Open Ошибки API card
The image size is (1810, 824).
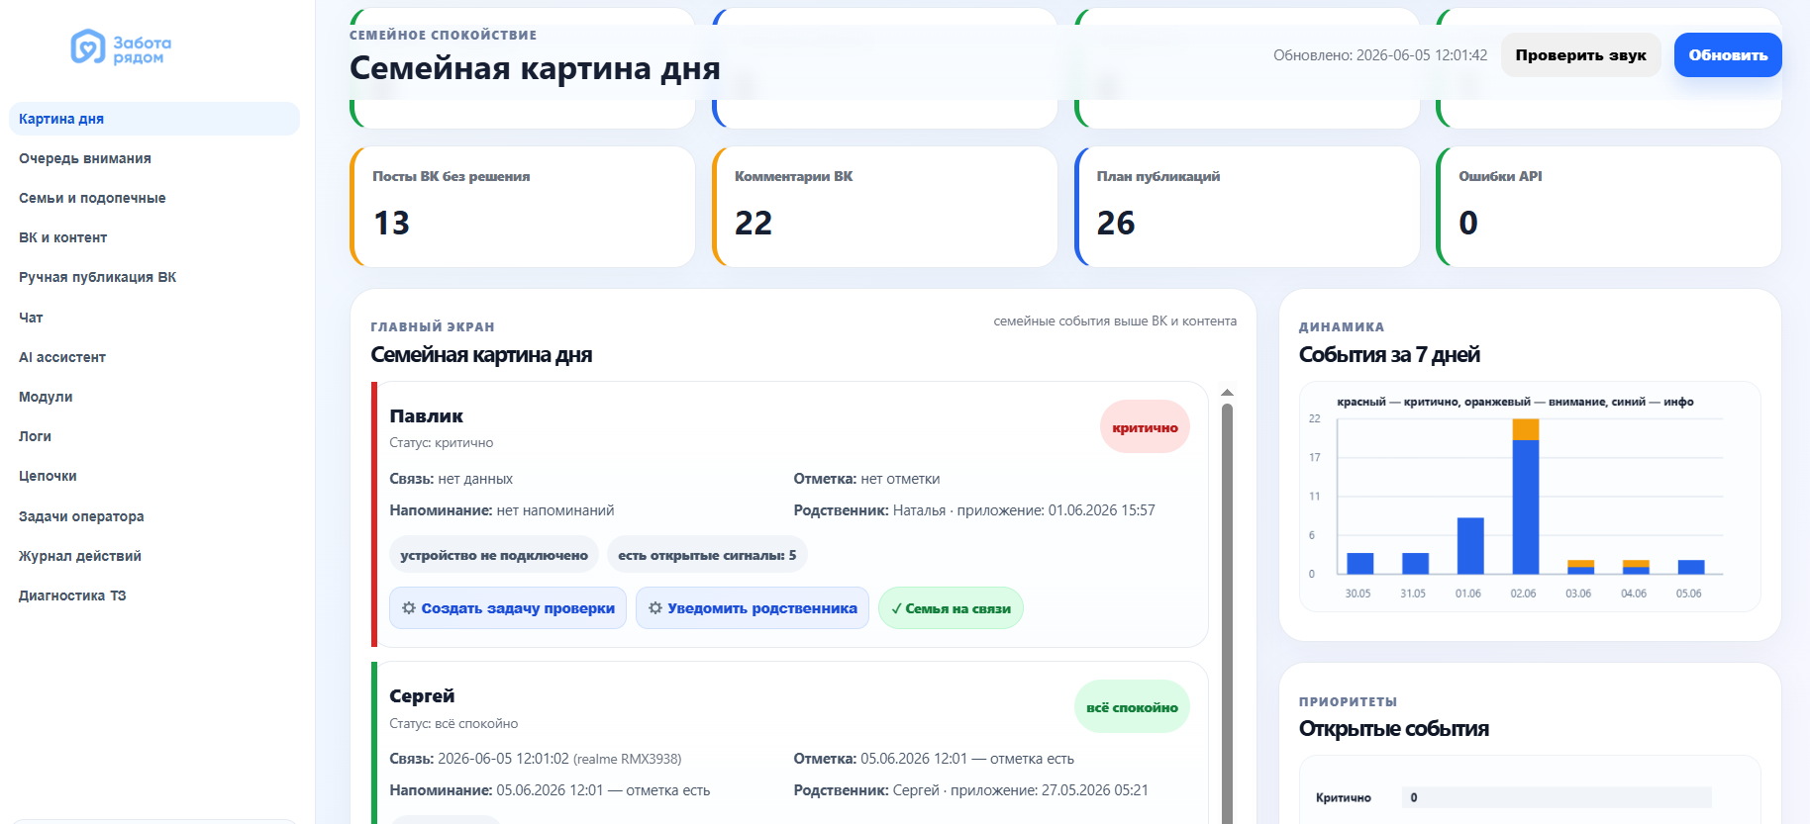click(x=1609, y=207)
